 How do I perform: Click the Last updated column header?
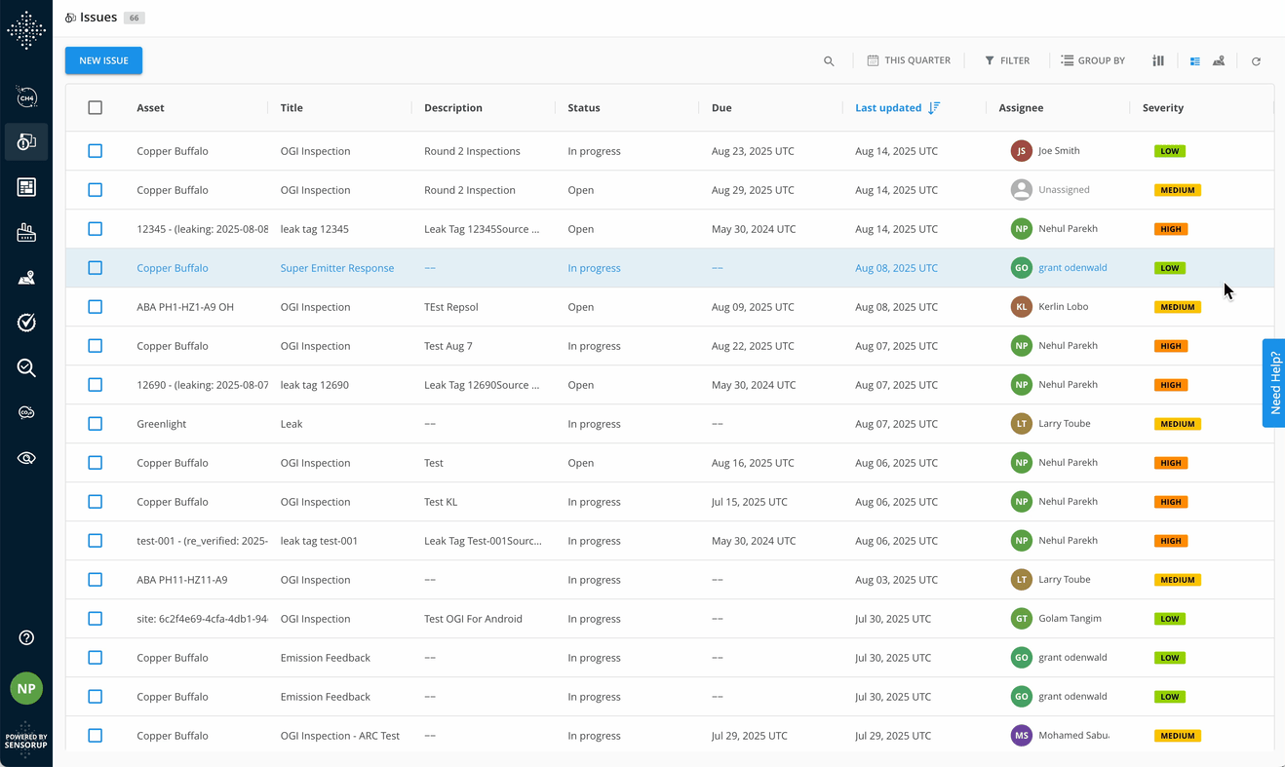click(888, 108)
